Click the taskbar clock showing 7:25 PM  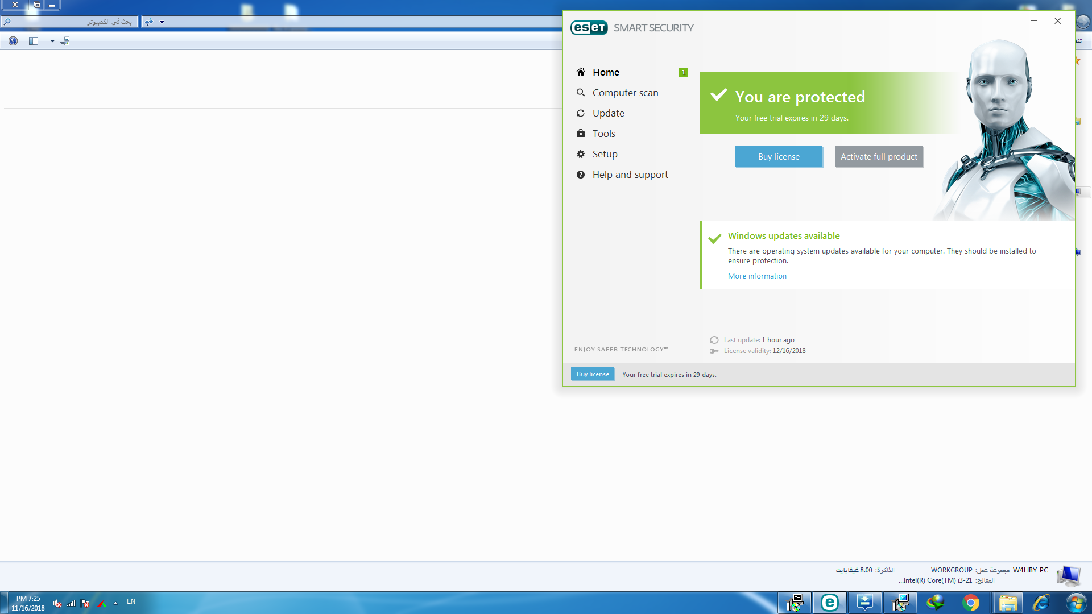tap(28, 603)
